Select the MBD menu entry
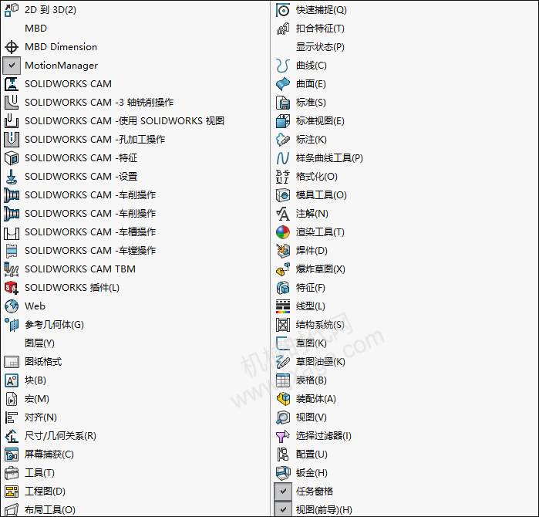Image resolution: width=539 pixels, height=517 pixels. 35,29
